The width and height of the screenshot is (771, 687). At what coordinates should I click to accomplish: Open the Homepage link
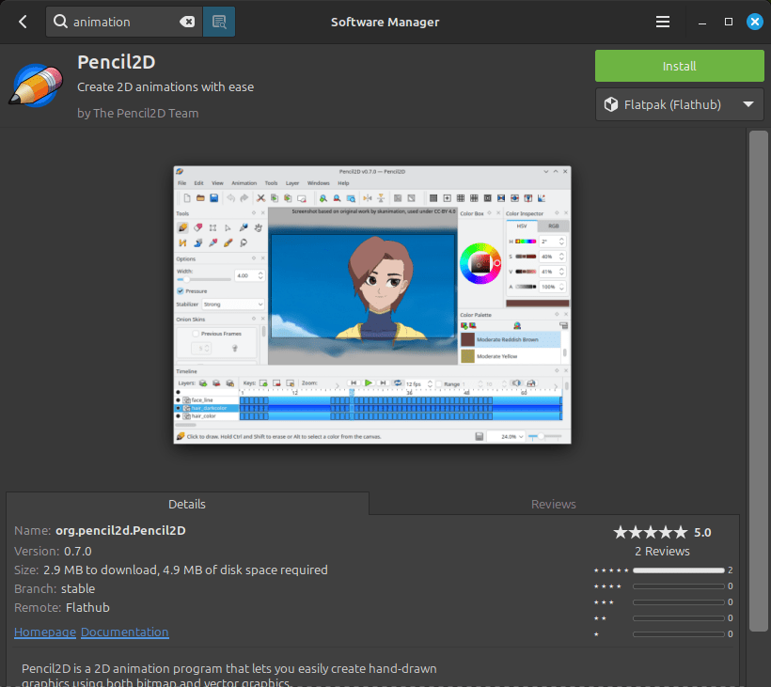click(45, 632)
